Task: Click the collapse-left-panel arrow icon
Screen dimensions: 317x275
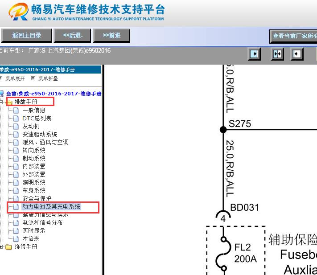Action: [297, 54]
